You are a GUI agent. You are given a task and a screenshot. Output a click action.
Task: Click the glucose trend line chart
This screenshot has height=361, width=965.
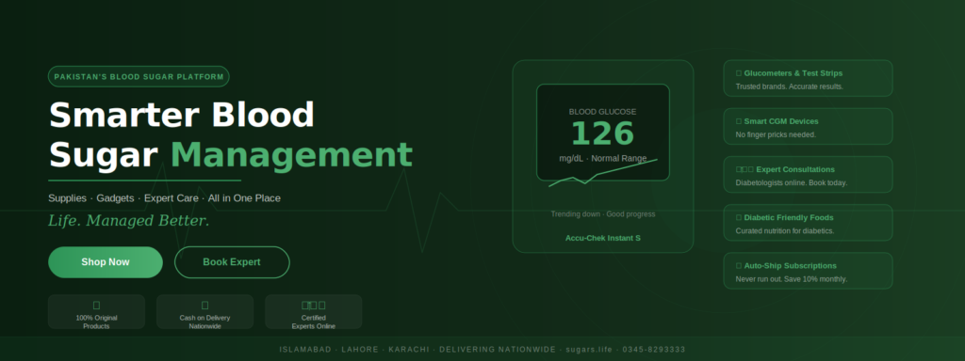603,173
